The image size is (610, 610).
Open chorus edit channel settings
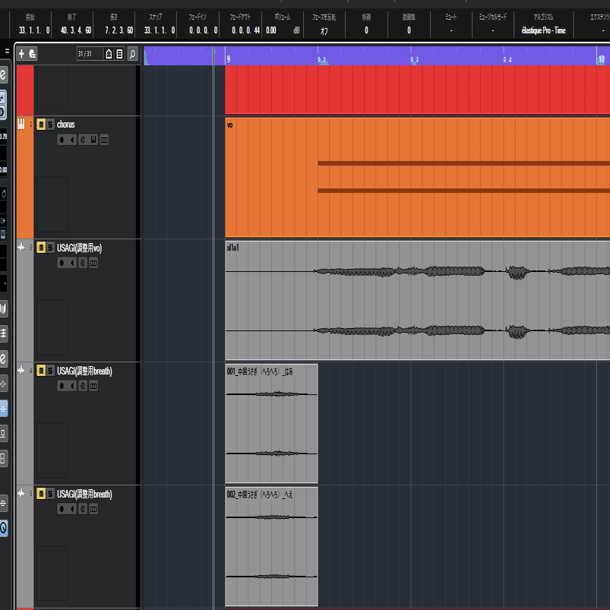[x=83, y=139]
